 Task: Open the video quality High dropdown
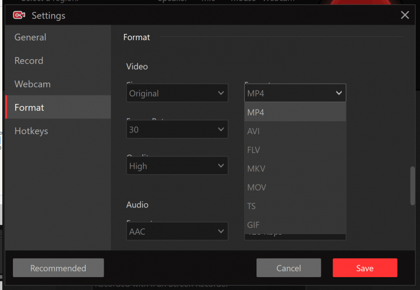point(177,166)
